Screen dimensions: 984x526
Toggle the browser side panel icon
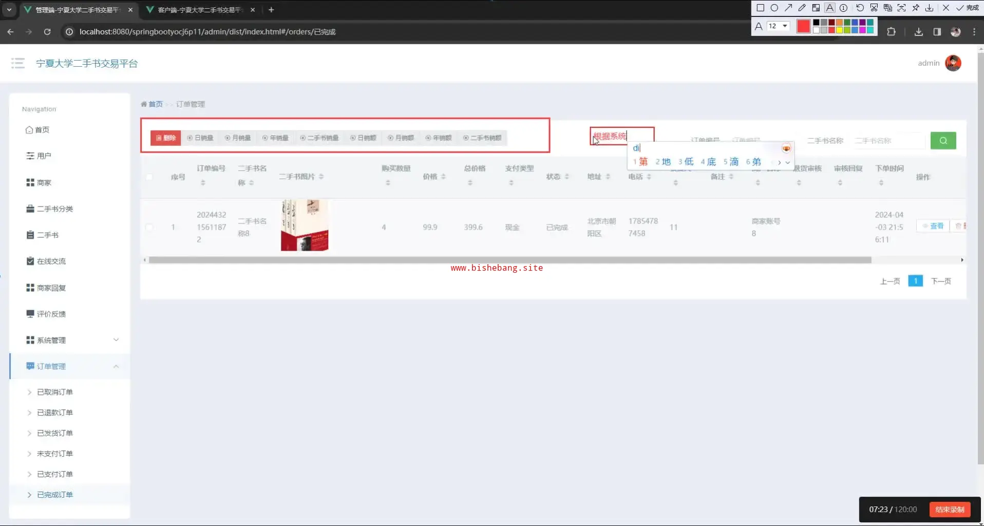937,32
